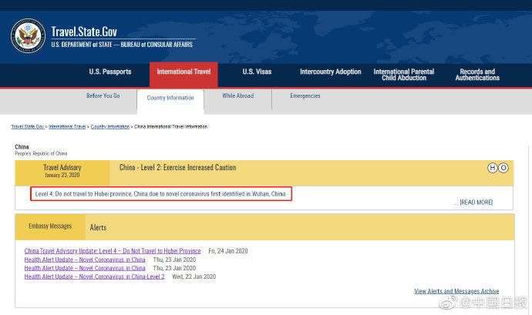Select the International Travel menu

(x=184, y=75)
